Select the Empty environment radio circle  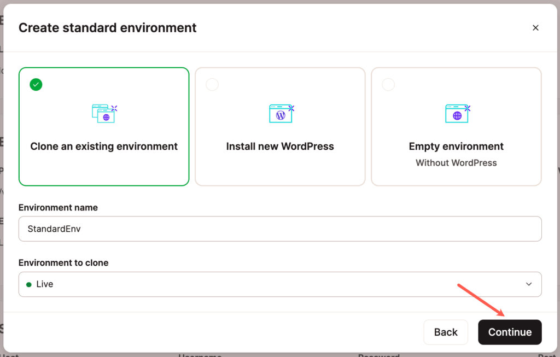pos(388,85)
